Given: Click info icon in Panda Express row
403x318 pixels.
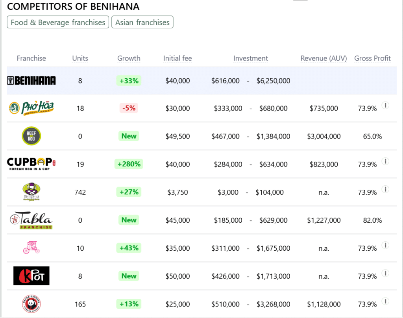Looking at the screenshot, I should click(x=385, y=301).
